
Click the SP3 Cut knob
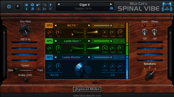tap(120, 32)
